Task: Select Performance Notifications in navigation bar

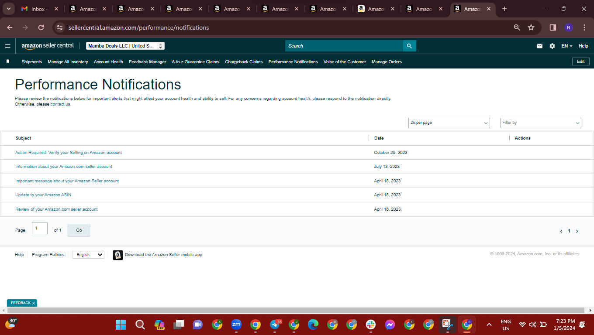Action: [293, 62]
